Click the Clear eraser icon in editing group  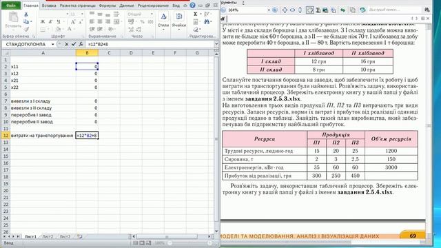pyautogui.click(x=196, y=29)
